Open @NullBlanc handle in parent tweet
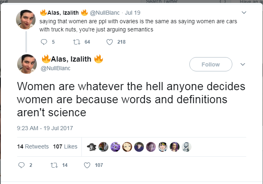The height and width of the screenshot is (184, 263). [105, 13]
